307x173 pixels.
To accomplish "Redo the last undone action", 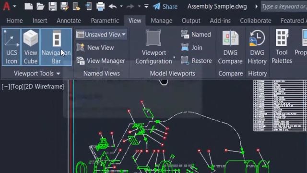I will tap(130, 6).
